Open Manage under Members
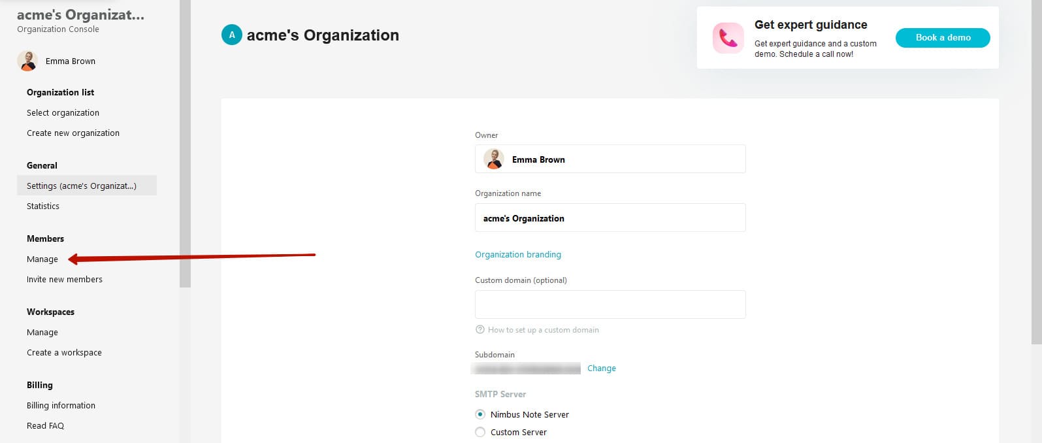Viewport: 1042px width, 443px height. 42,259
